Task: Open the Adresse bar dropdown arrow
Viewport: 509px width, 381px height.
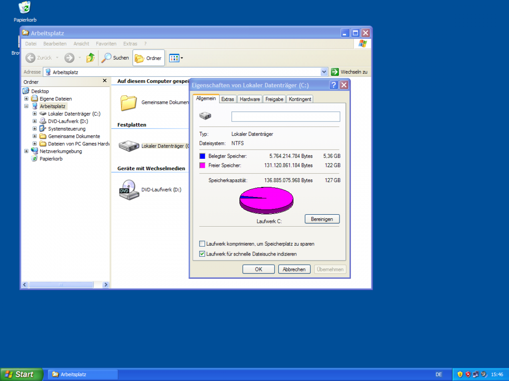Action: coord(324,72)
